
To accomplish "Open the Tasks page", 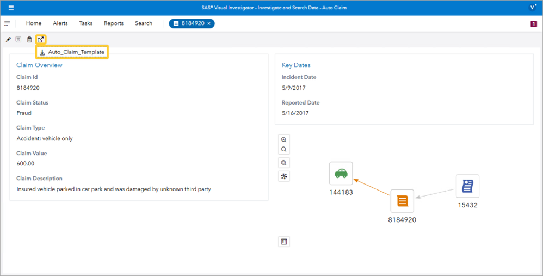I will click(x=86, y=23).
